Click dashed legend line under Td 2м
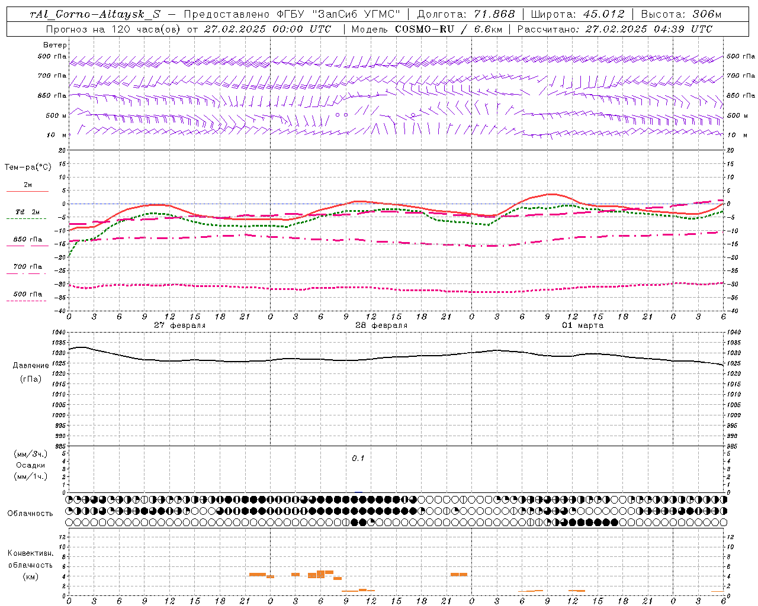Screen dimensions: 758x606 pyautogui.click(x=26, y=219)
